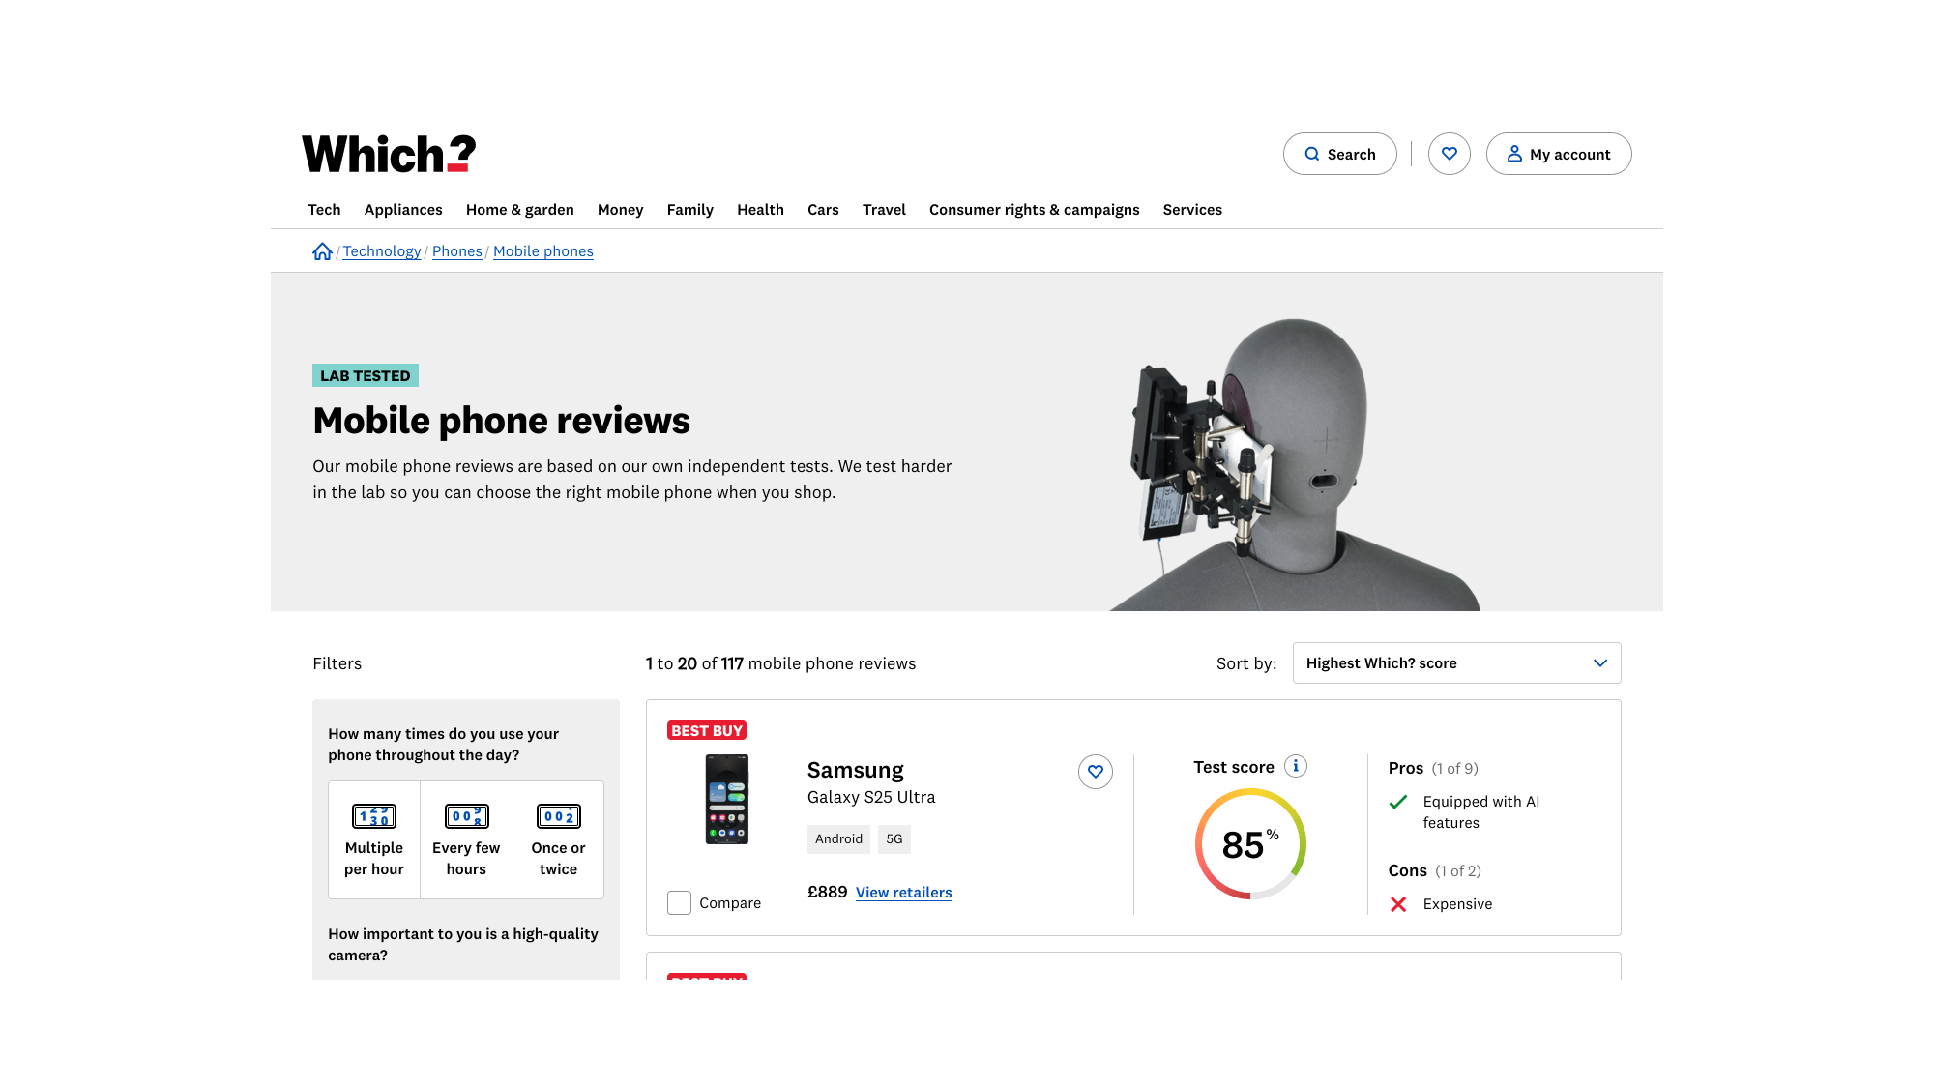Select the Multiple per hour usage icon

tap(374, 816)
